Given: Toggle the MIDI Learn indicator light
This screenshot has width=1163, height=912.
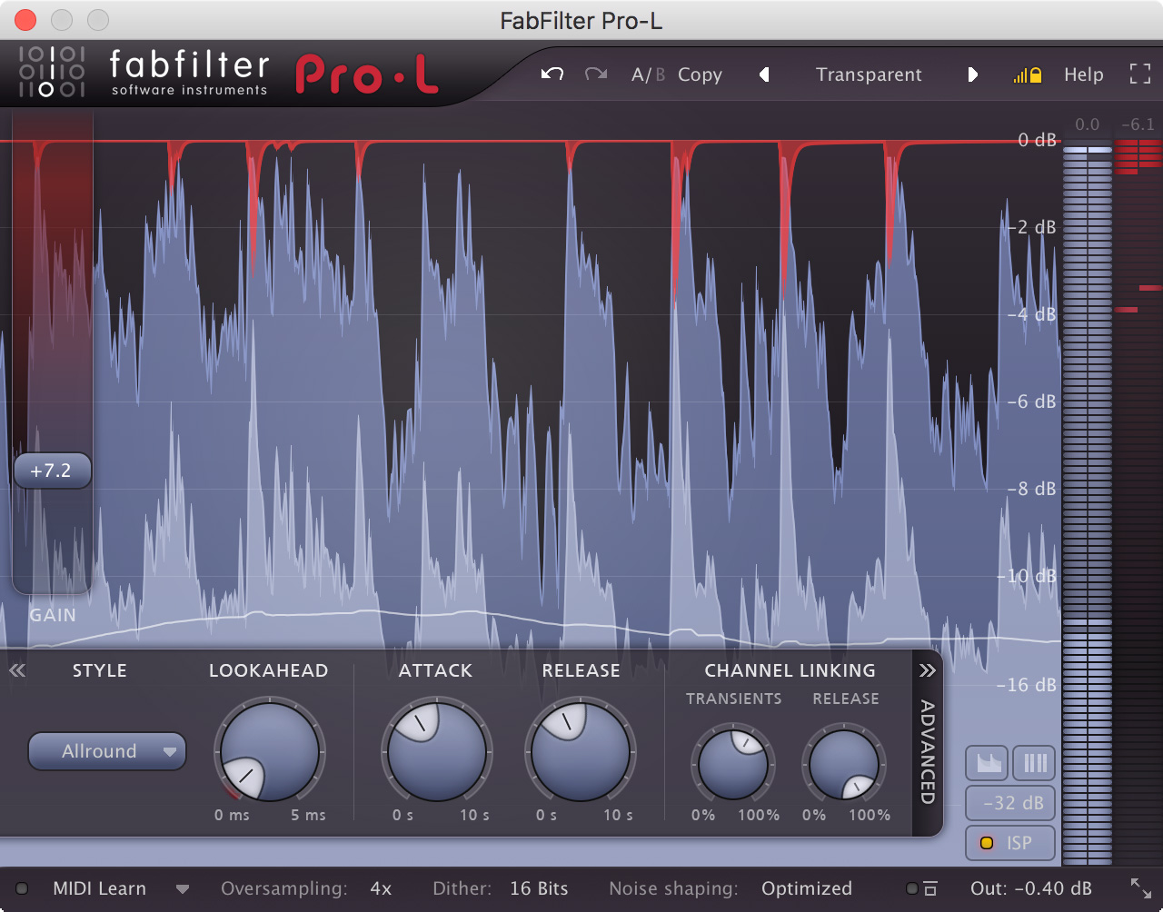Looking at the screenshot, I should 23,888.
